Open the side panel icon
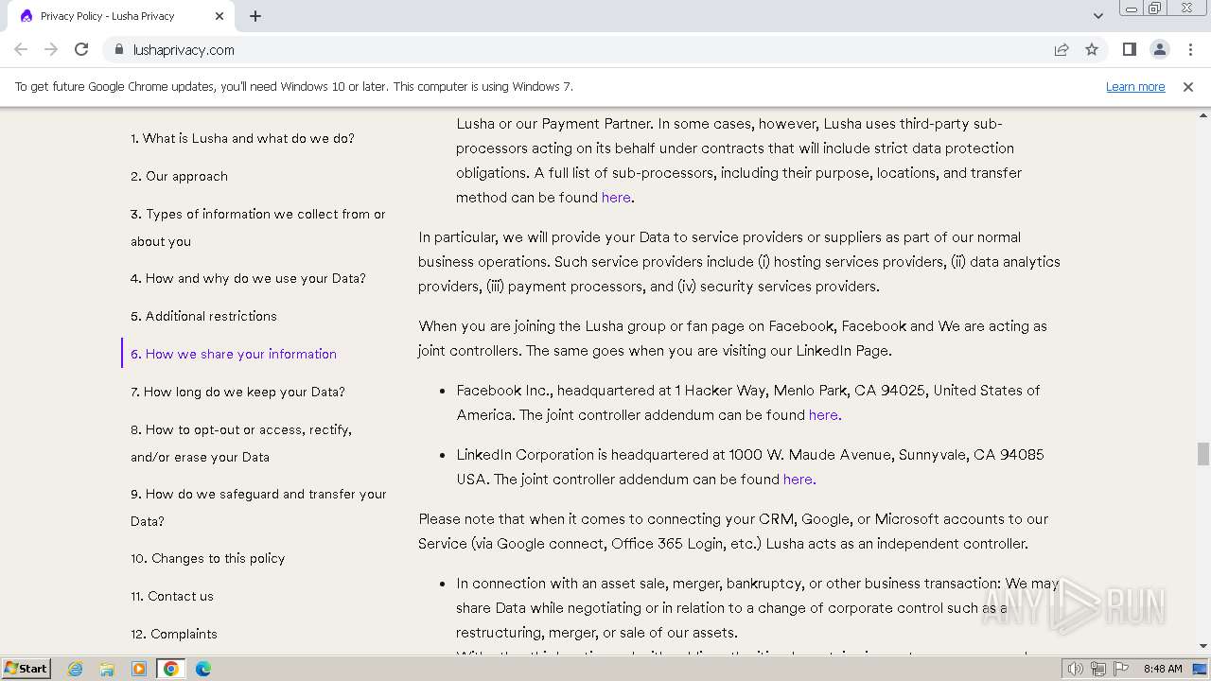Screen dimensions: 1211x681 (1129, 49)
